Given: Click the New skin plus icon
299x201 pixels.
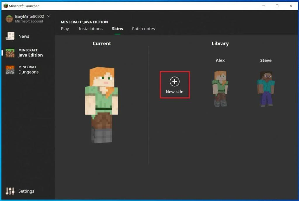Looking at the screenshot, I should (x=175, y=82).
